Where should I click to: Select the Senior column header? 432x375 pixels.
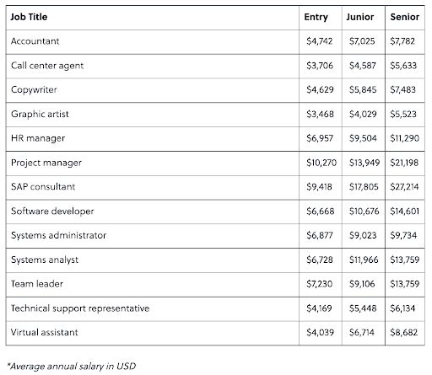tap(405, 17)
